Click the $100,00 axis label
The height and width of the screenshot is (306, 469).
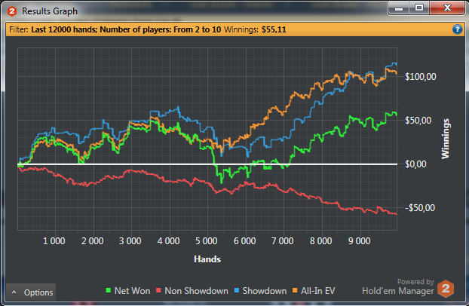421,77
